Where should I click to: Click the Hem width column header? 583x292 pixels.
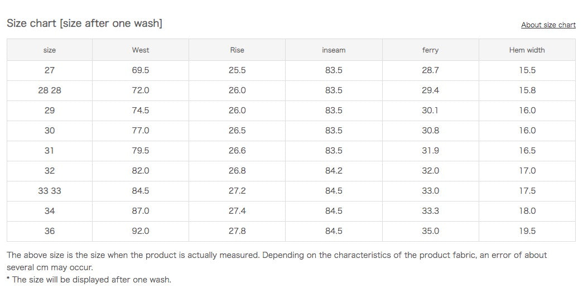[527, 50]
